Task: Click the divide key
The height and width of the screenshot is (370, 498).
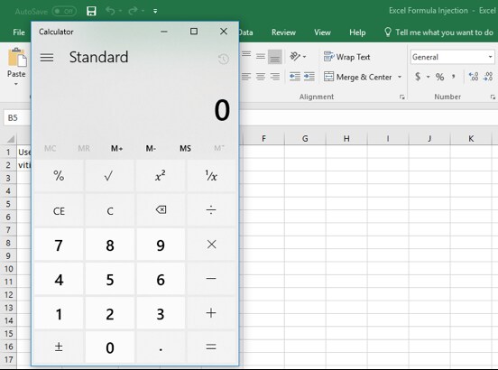Action: 211,210
